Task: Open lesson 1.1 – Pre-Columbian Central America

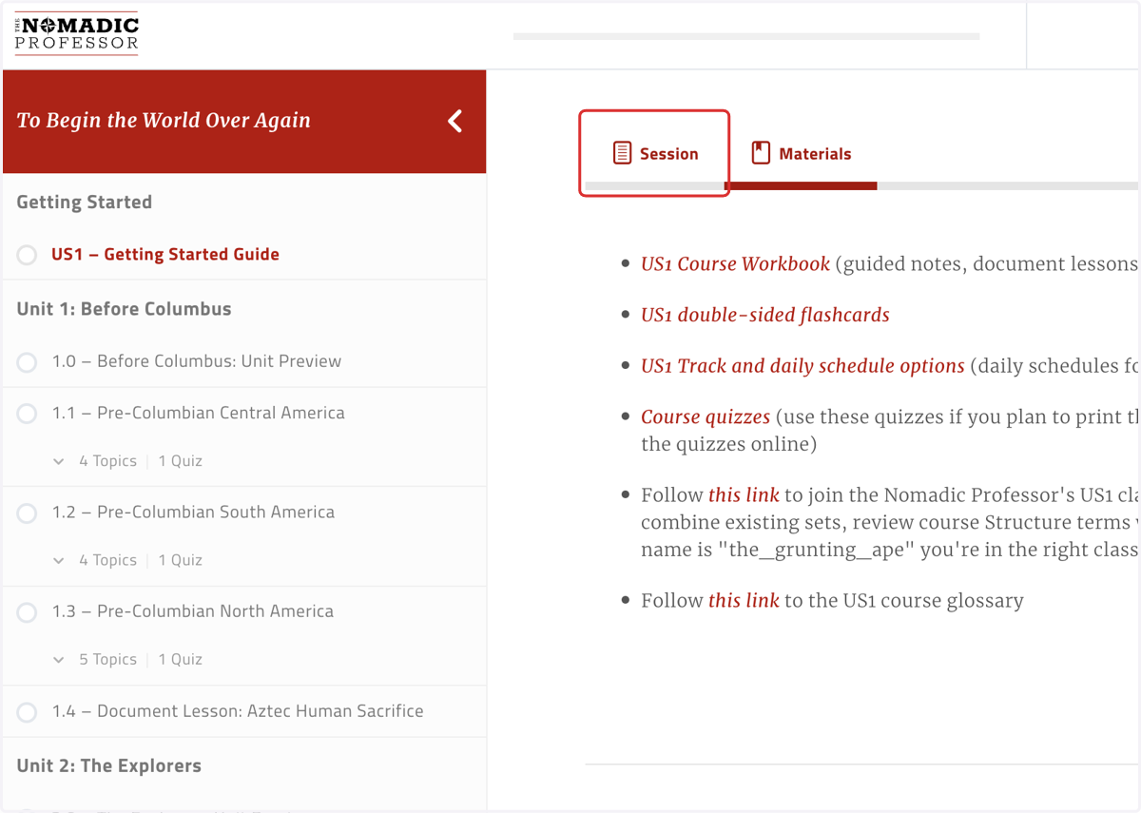Action: click(199, 413)
